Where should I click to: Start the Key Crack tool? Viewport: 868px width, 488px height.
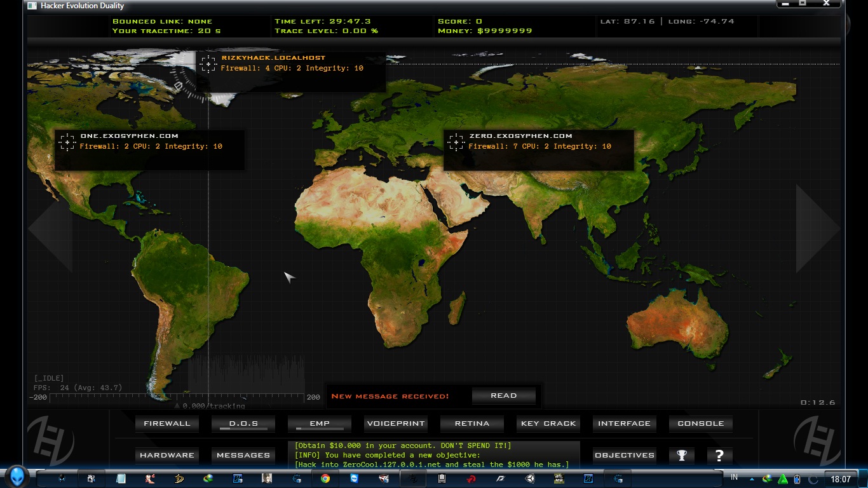point(548,423)
